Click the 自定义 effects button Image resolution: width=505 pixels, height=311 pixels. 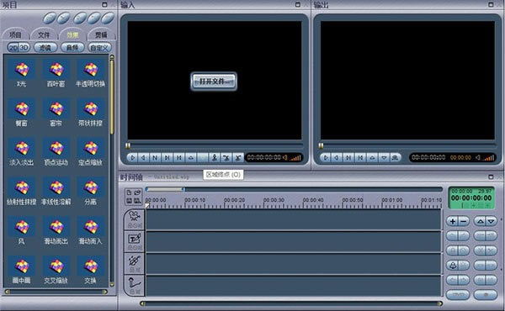pos(99,48)
